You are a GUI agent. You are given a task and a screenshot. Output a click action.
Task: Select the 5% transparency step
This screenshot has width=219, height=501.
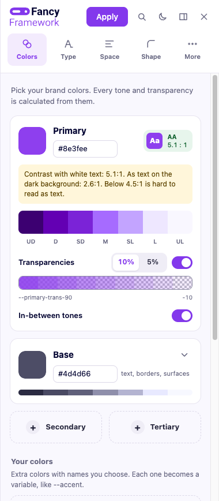click(153, 262)
